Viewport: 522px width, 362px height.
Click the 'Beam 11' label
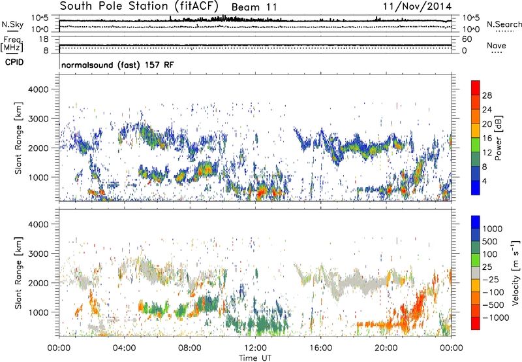[254, 7]
